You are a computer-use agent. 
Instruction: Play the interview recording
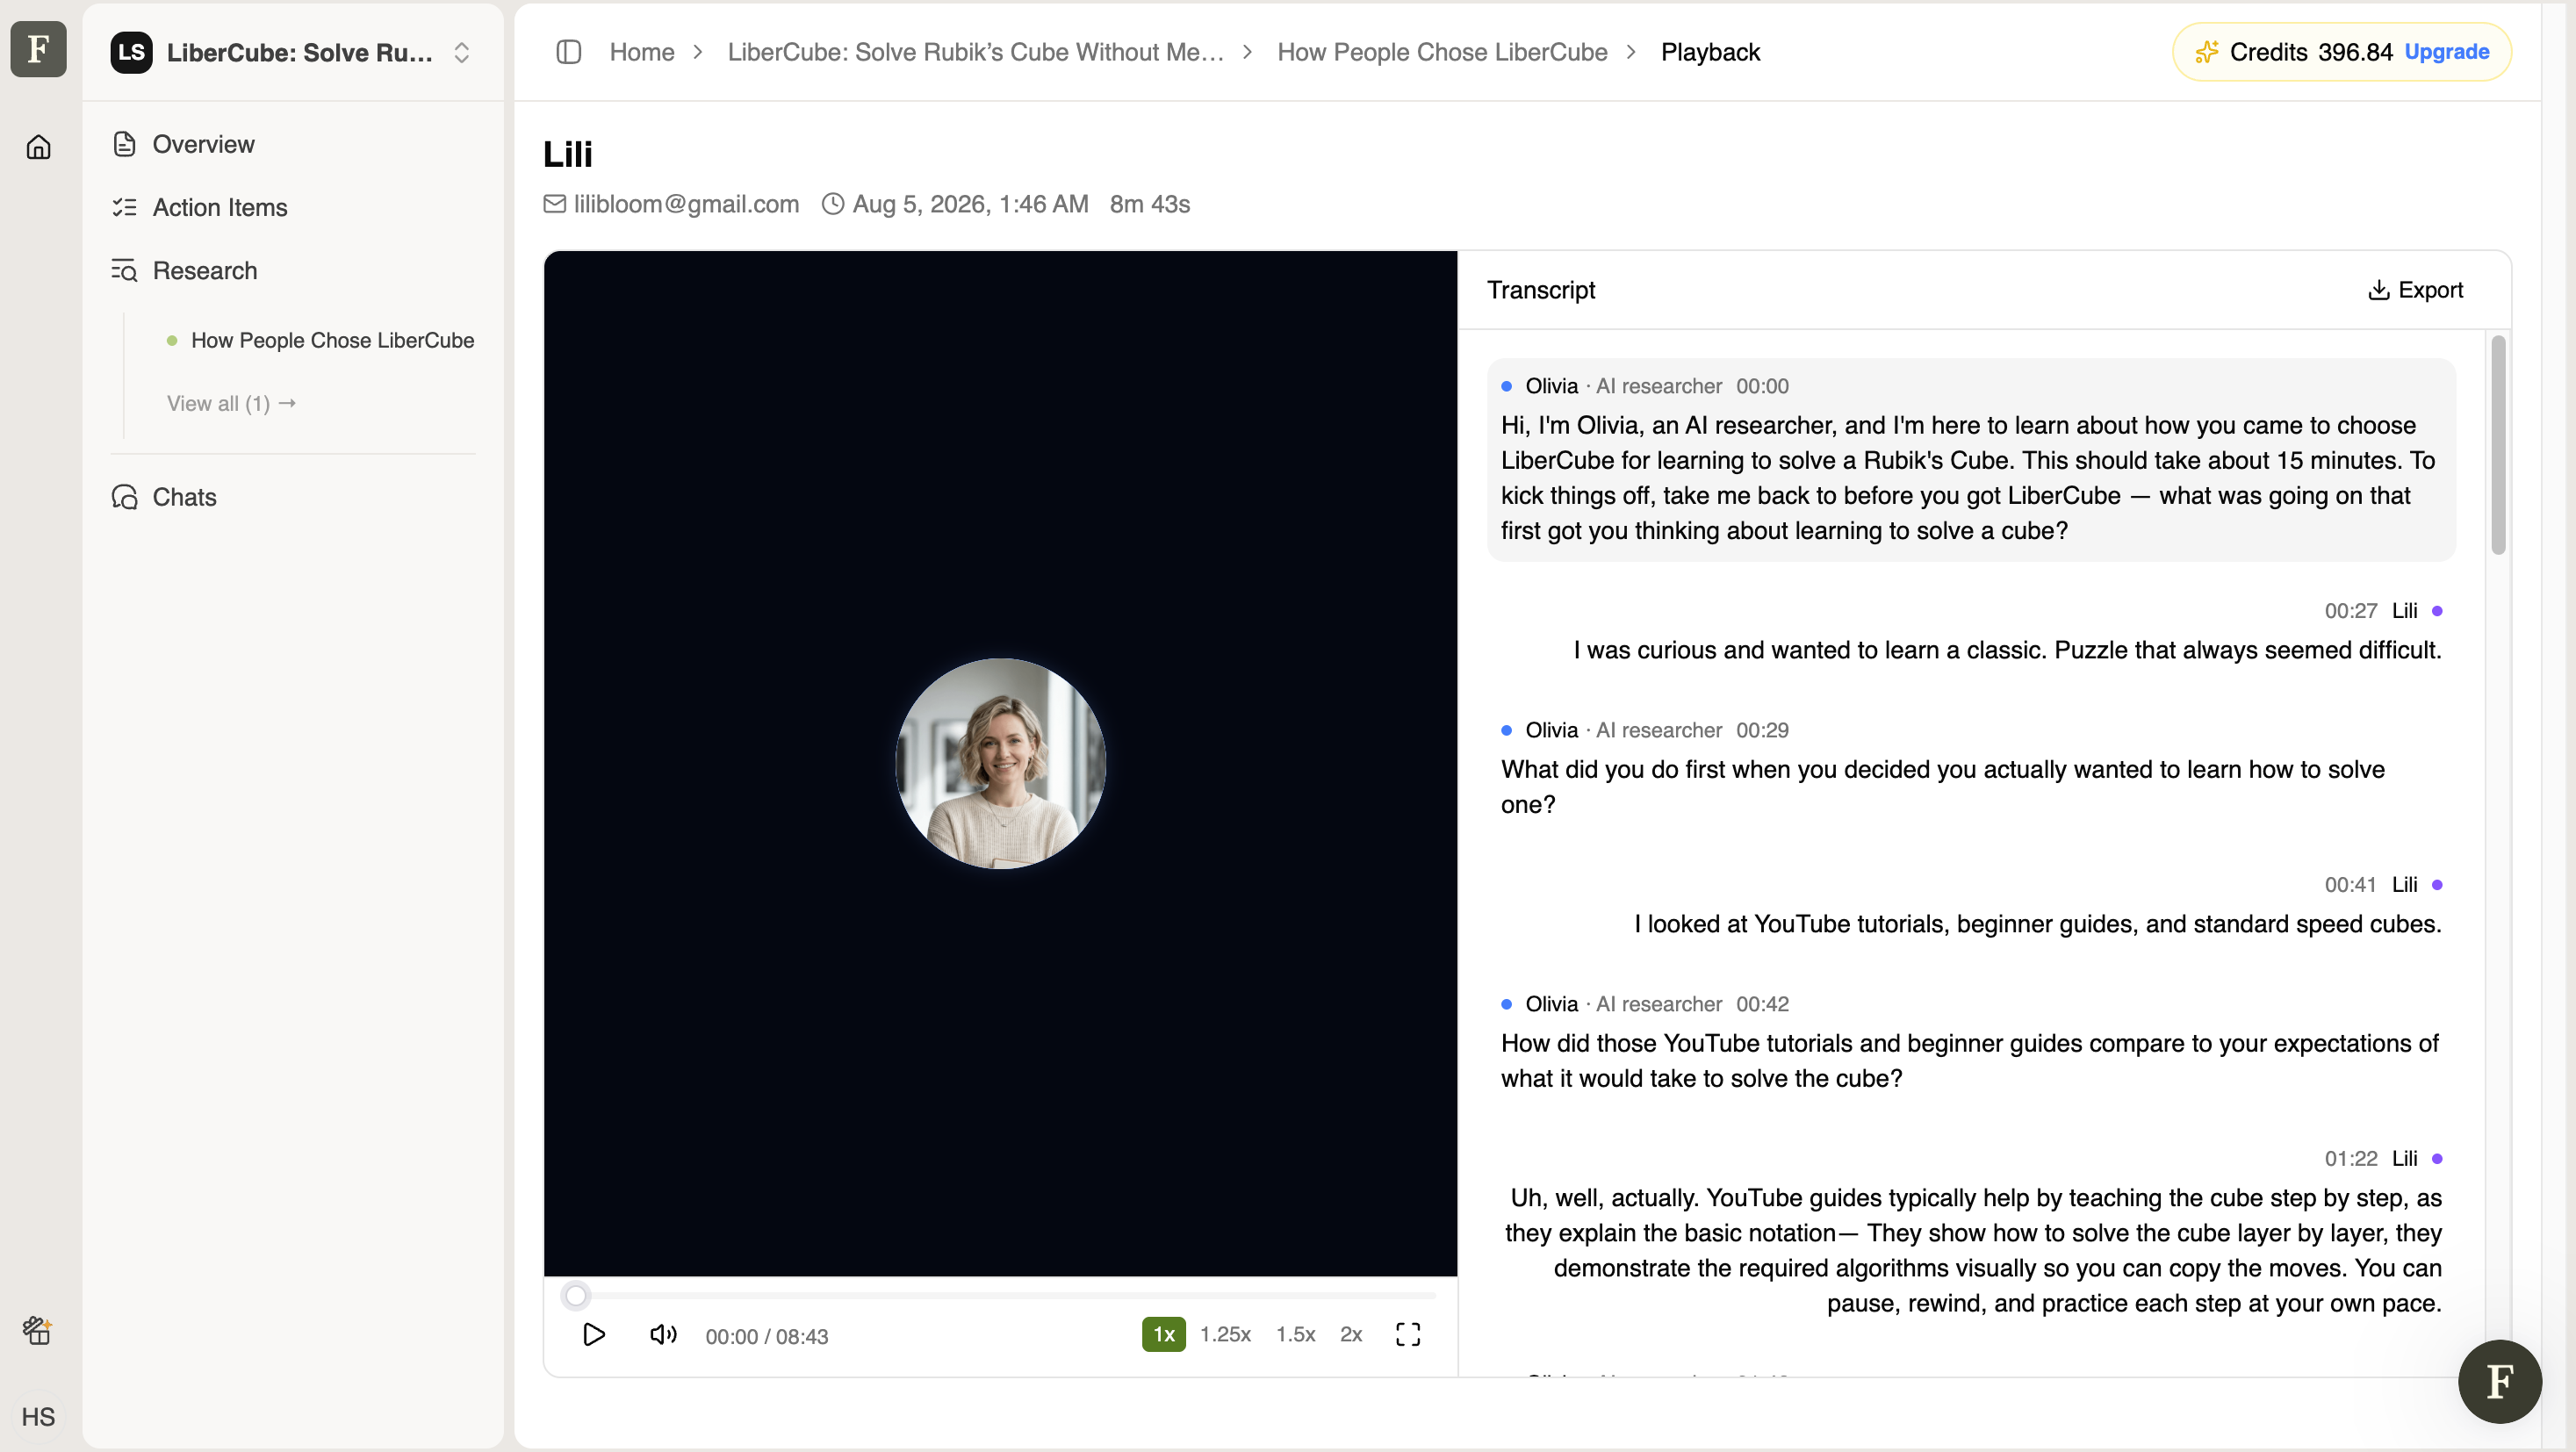pos(594,1335)
